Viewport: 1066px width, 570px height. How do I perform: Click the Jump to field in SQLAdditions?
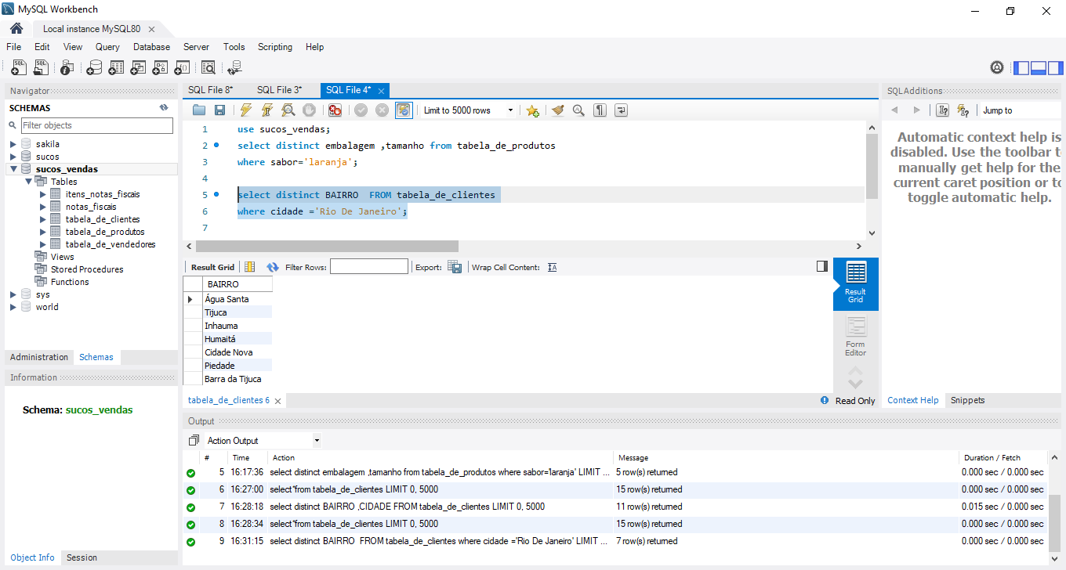(x=1022, y=110)
